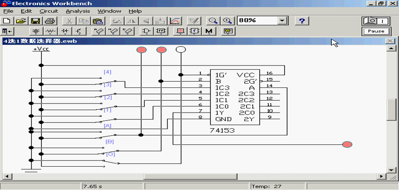Open the Mixed ICs parts bin
The image size is (399, 190).
113,31
